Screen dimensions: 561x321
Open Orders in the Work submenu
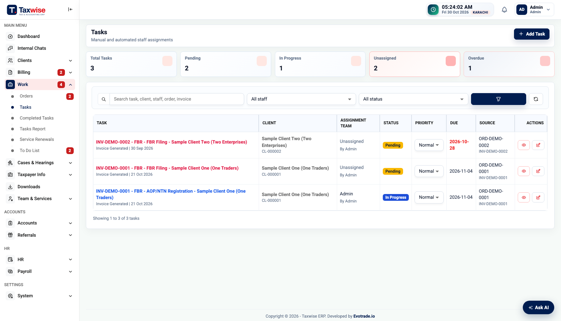(26, 96)
